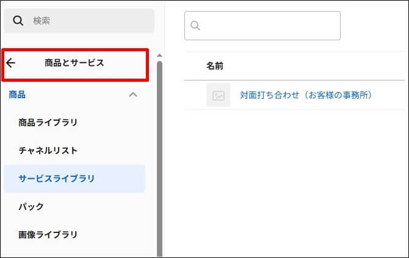
Task: Focus the service list search field
Action: [x=262, y=26]
